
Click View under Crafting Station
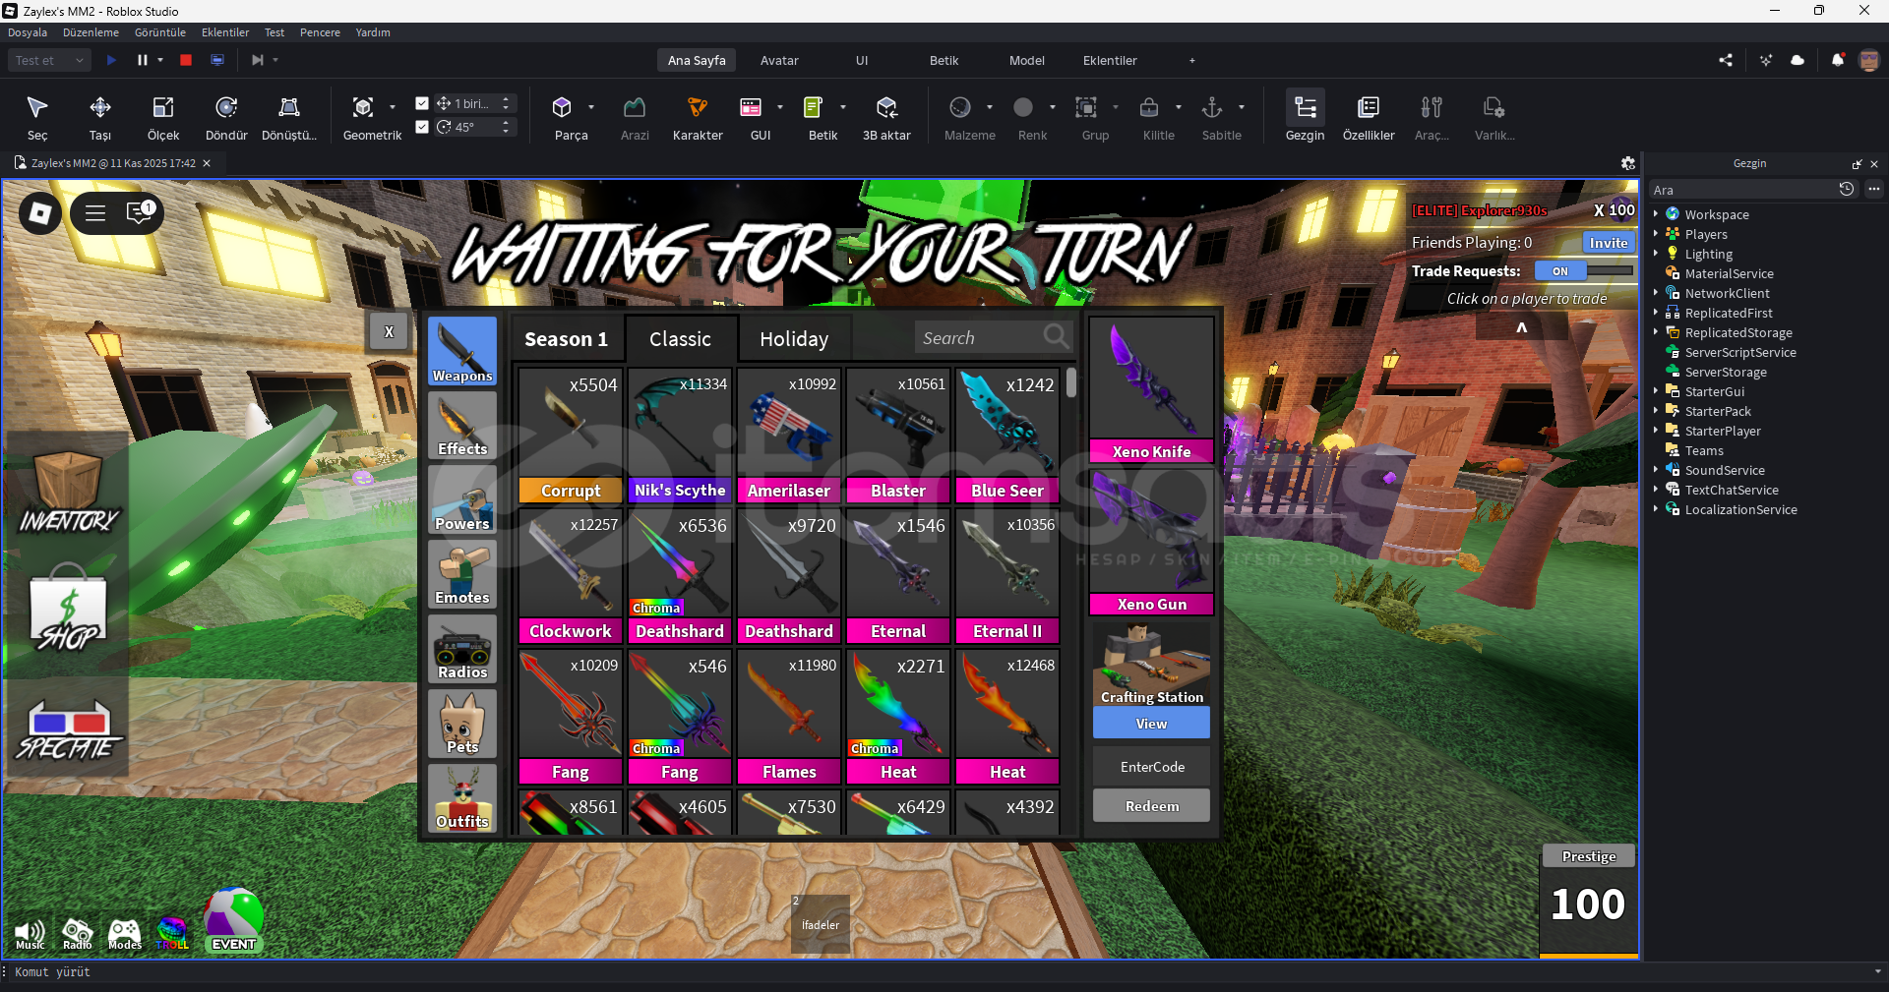1151,724
